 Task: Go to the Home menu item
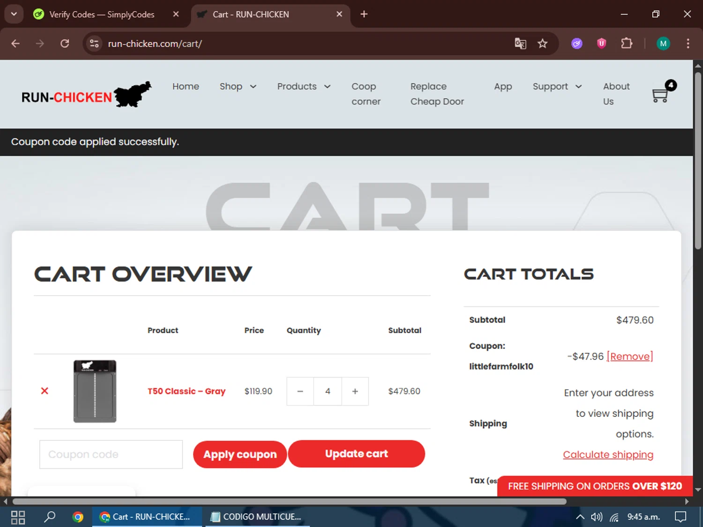186,86
